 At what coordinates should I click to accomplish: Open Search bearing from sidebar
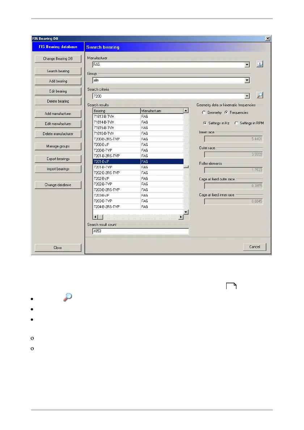click(58, 71)
